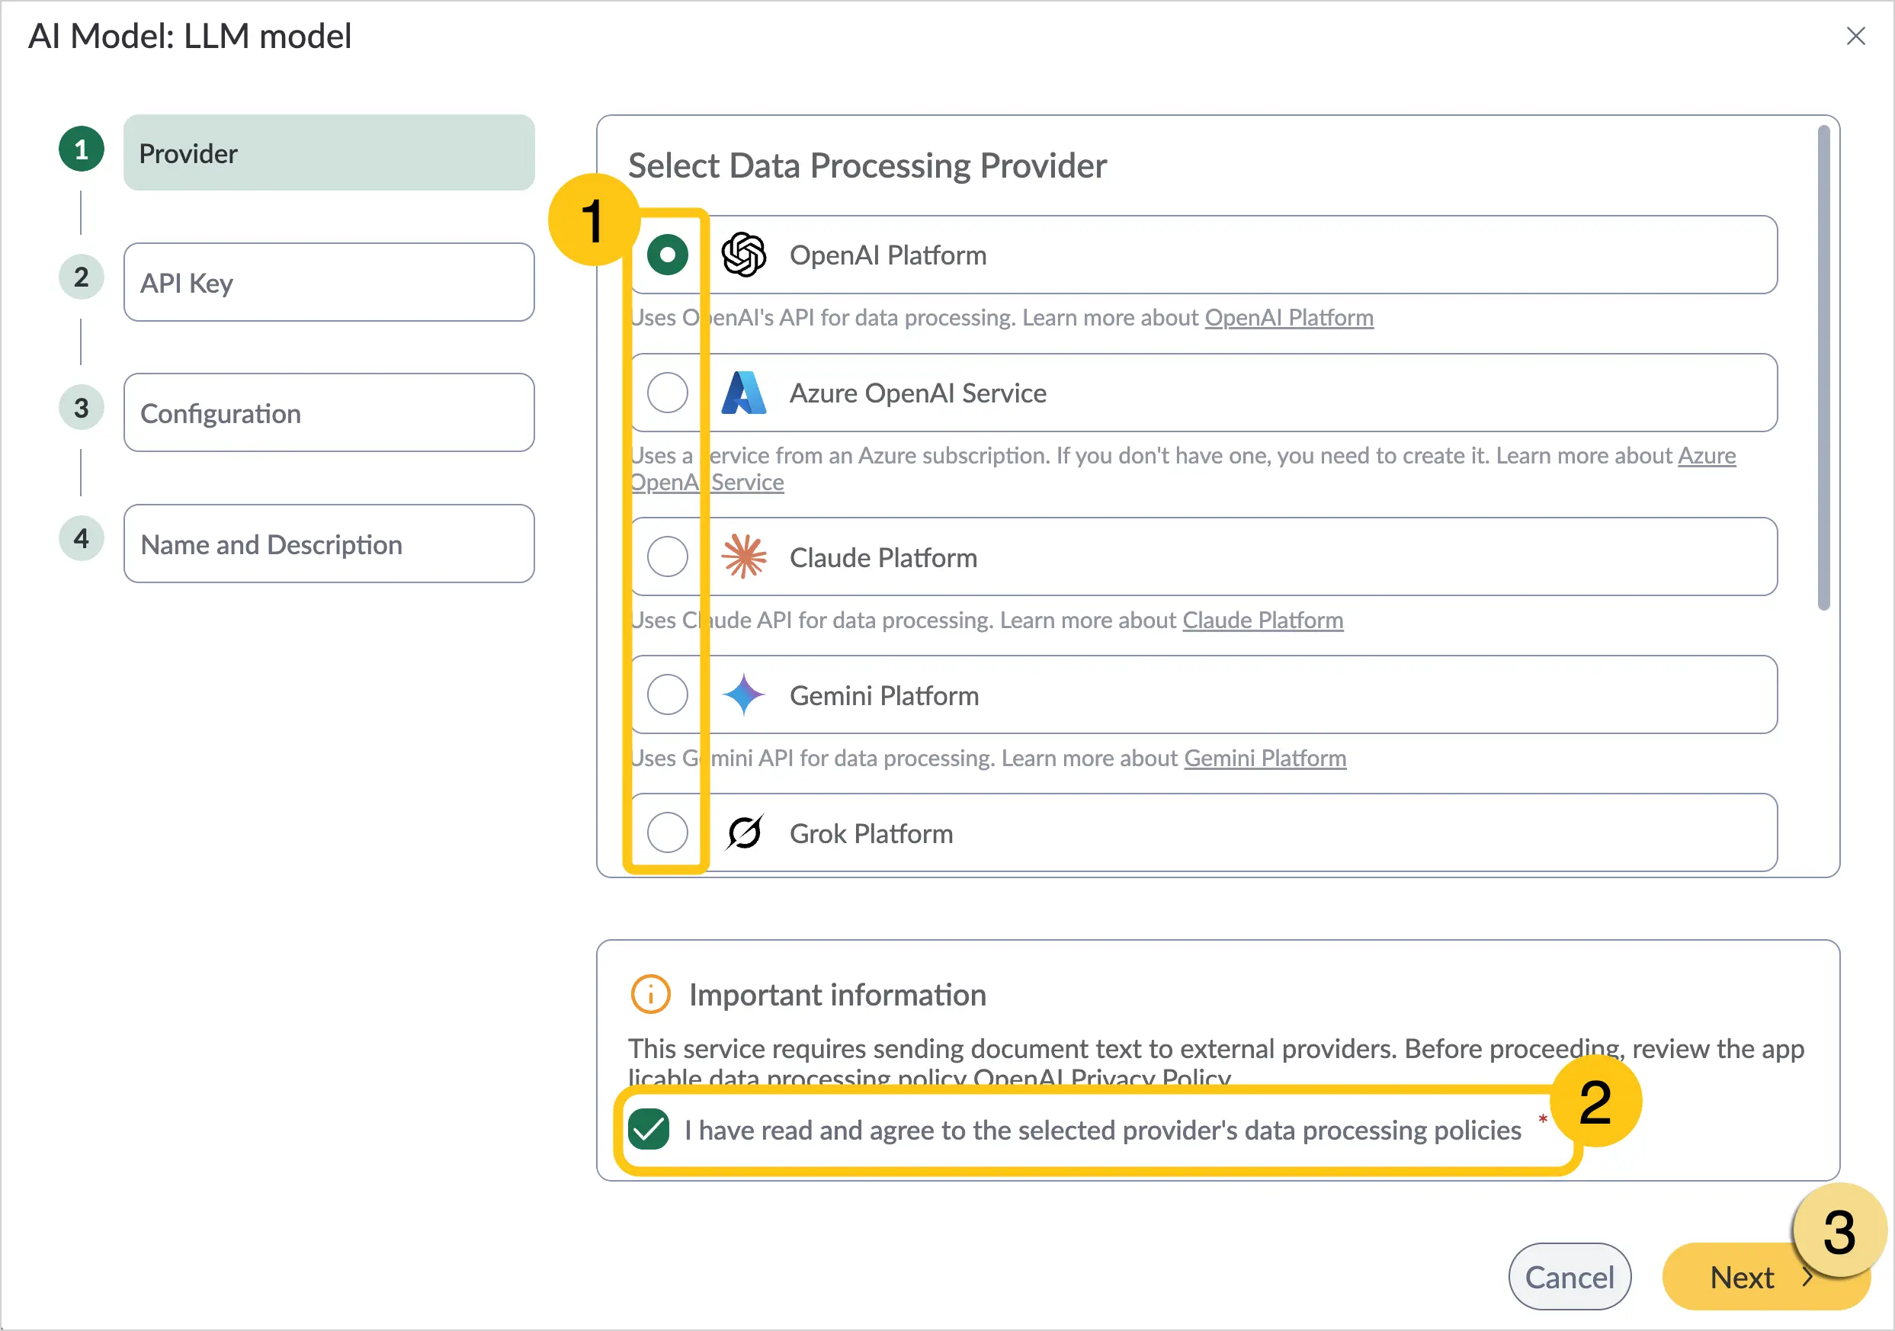Go to the Configuration step
1895x1331 pixels.
pyautogui.click(x=329, y=412)
